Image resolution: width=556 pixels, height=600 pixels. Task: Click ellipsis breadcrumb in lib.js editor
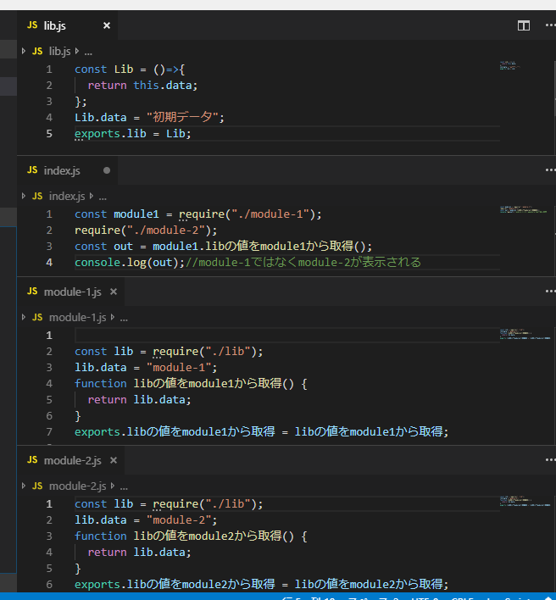click(88, 52)
